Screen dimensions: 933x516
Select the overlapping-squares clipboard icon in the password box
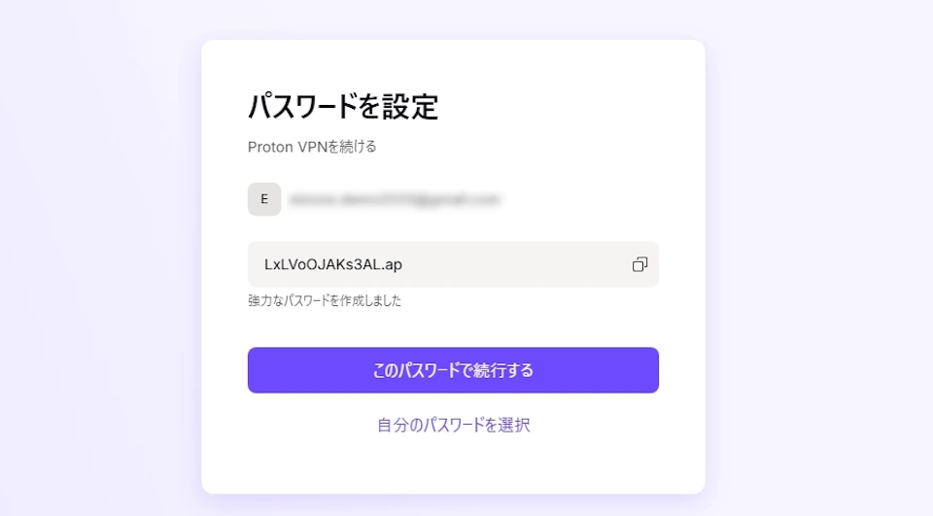click(x=639, y=264)
